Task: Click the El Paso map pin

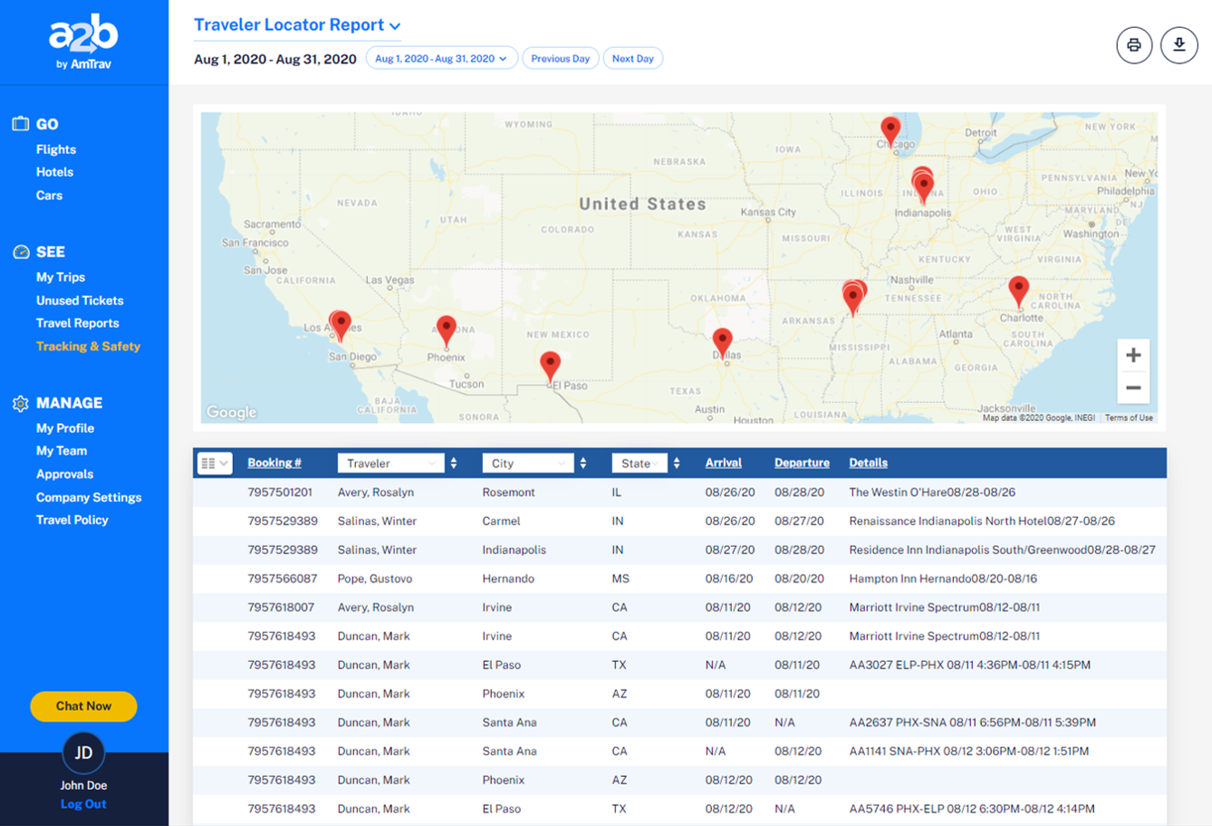Action: 550,365
